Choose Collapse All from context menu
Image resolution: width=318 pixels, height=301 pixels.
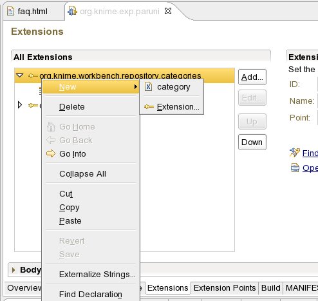point(91,174)
